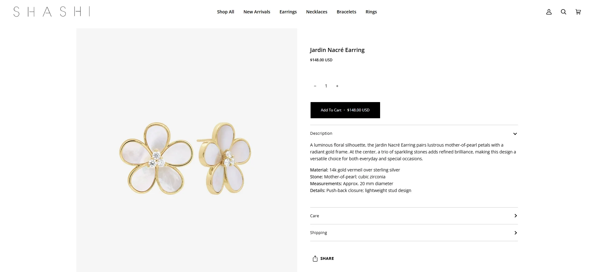Screen dimensions: 594x272
Task: Open the shopping cart icon
Action: (x=578, y=12)
